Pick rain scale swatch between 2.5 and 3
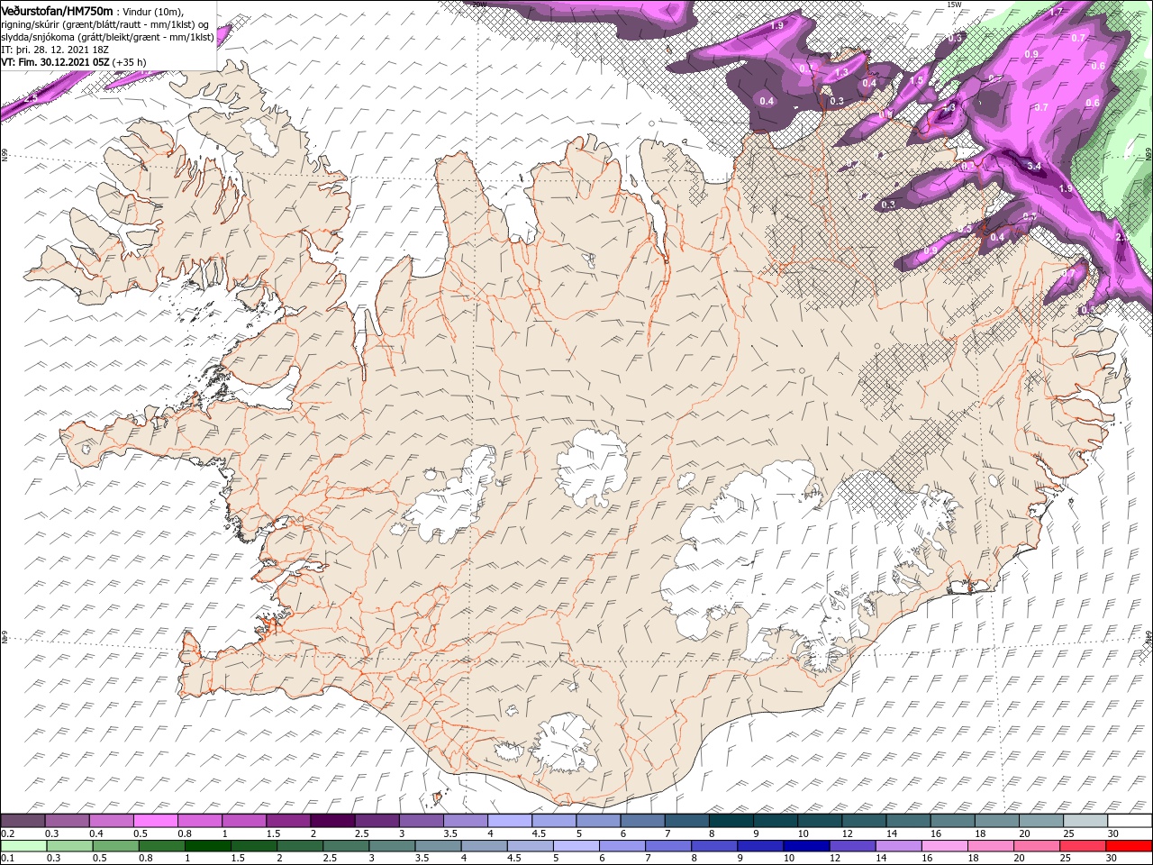This screenshot has height=865, width=1153. click(346, 846)
